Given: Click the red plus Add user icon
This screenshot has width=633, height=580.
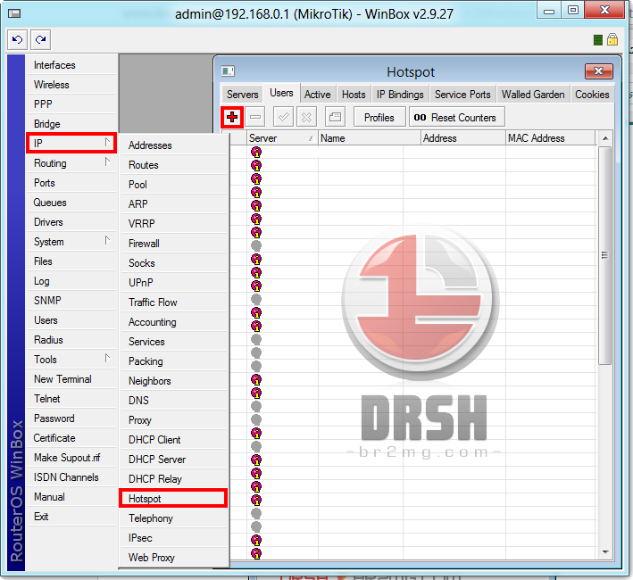Looking at the screenshot, I should tap(232, 118).
